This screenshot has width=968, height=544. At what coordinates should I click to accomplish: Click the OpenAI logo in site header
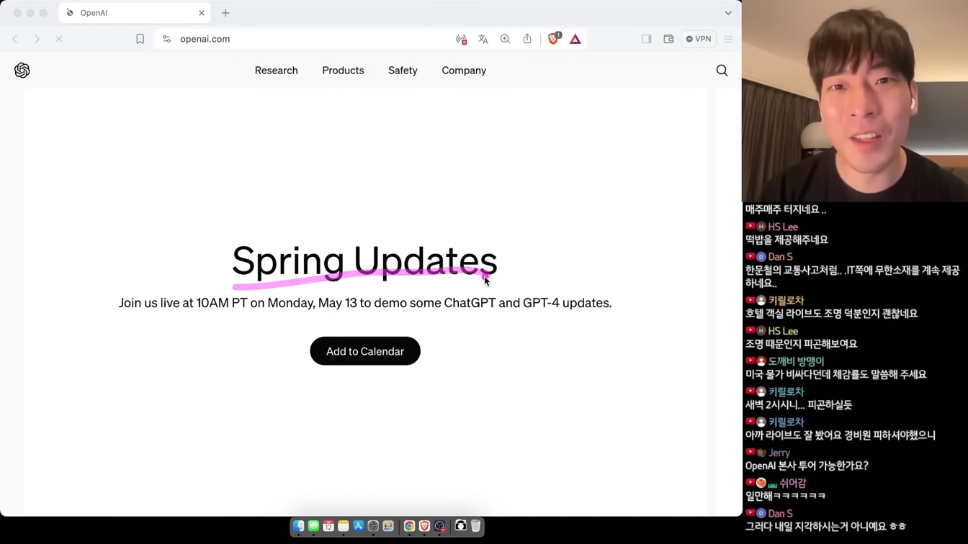[x=22, y=70]
